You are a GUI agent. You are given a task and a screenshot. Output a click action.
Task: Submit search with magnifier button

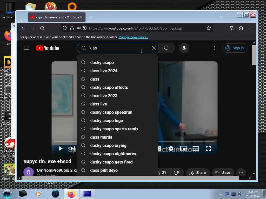(x=167, y=48)
